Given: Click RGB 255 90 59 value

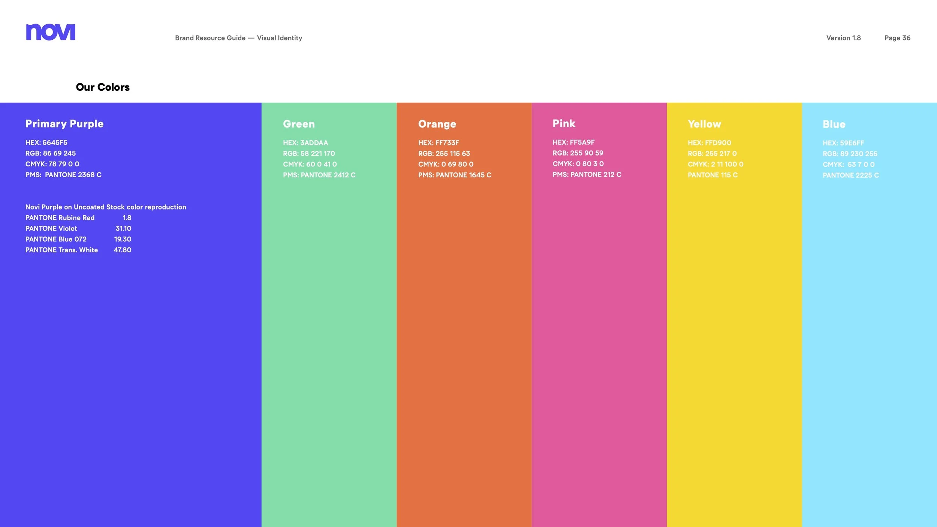Looking at the screenshot, I should coord(578,153).
